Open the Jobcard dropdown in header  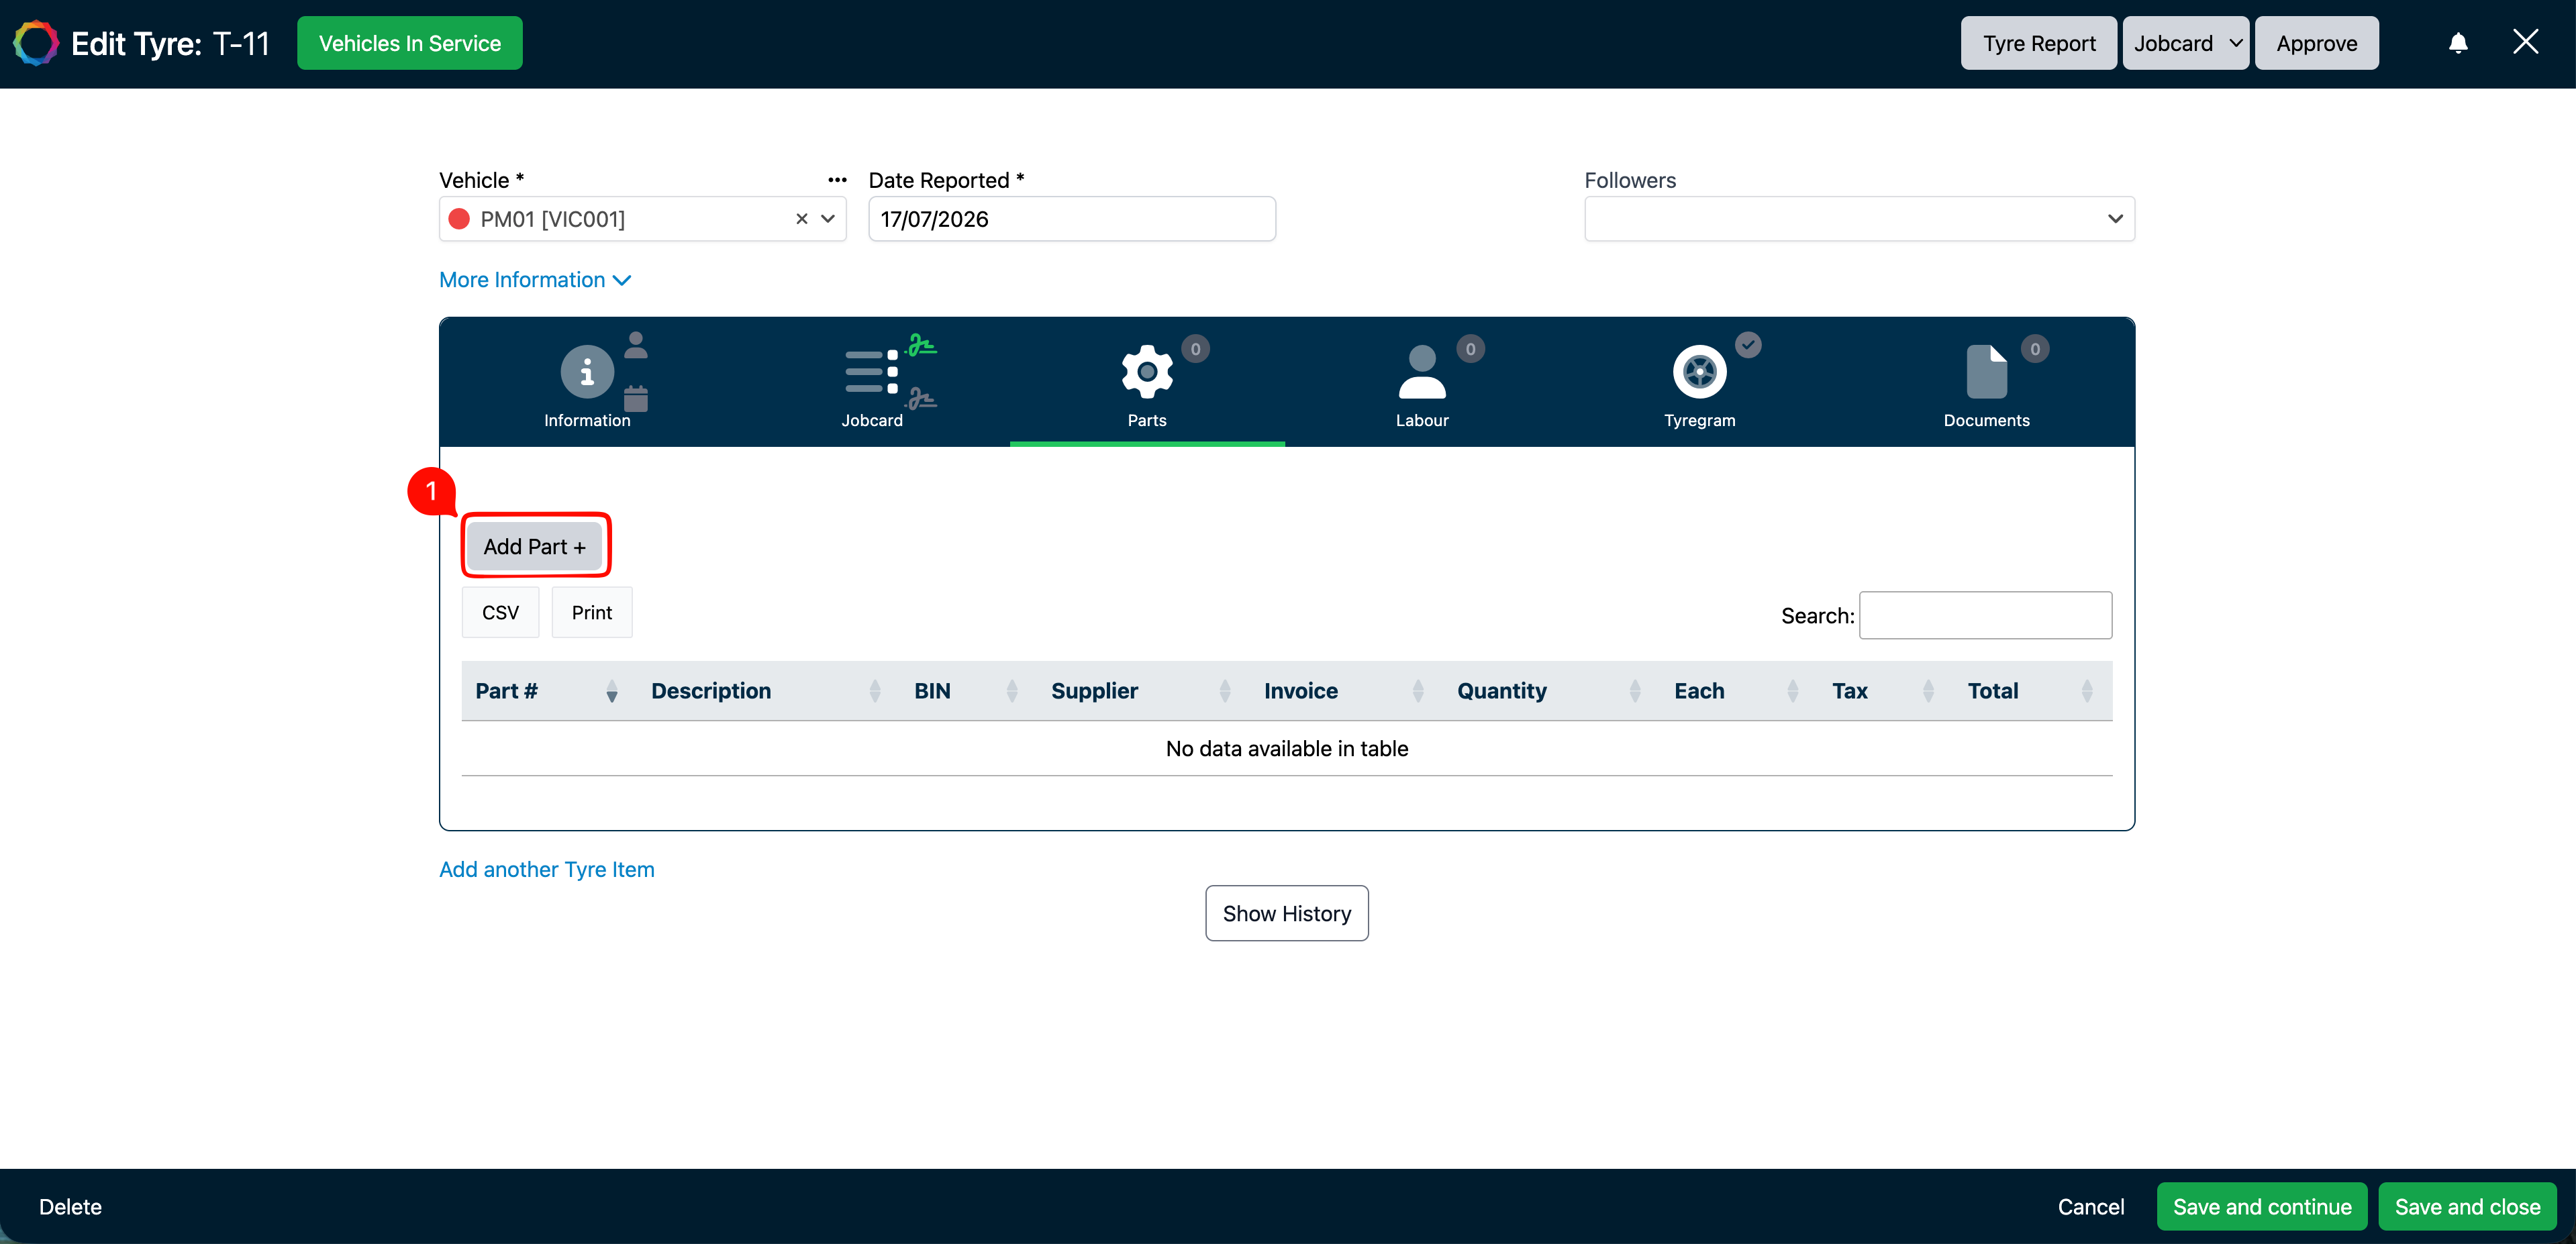tap(2185, 43)
